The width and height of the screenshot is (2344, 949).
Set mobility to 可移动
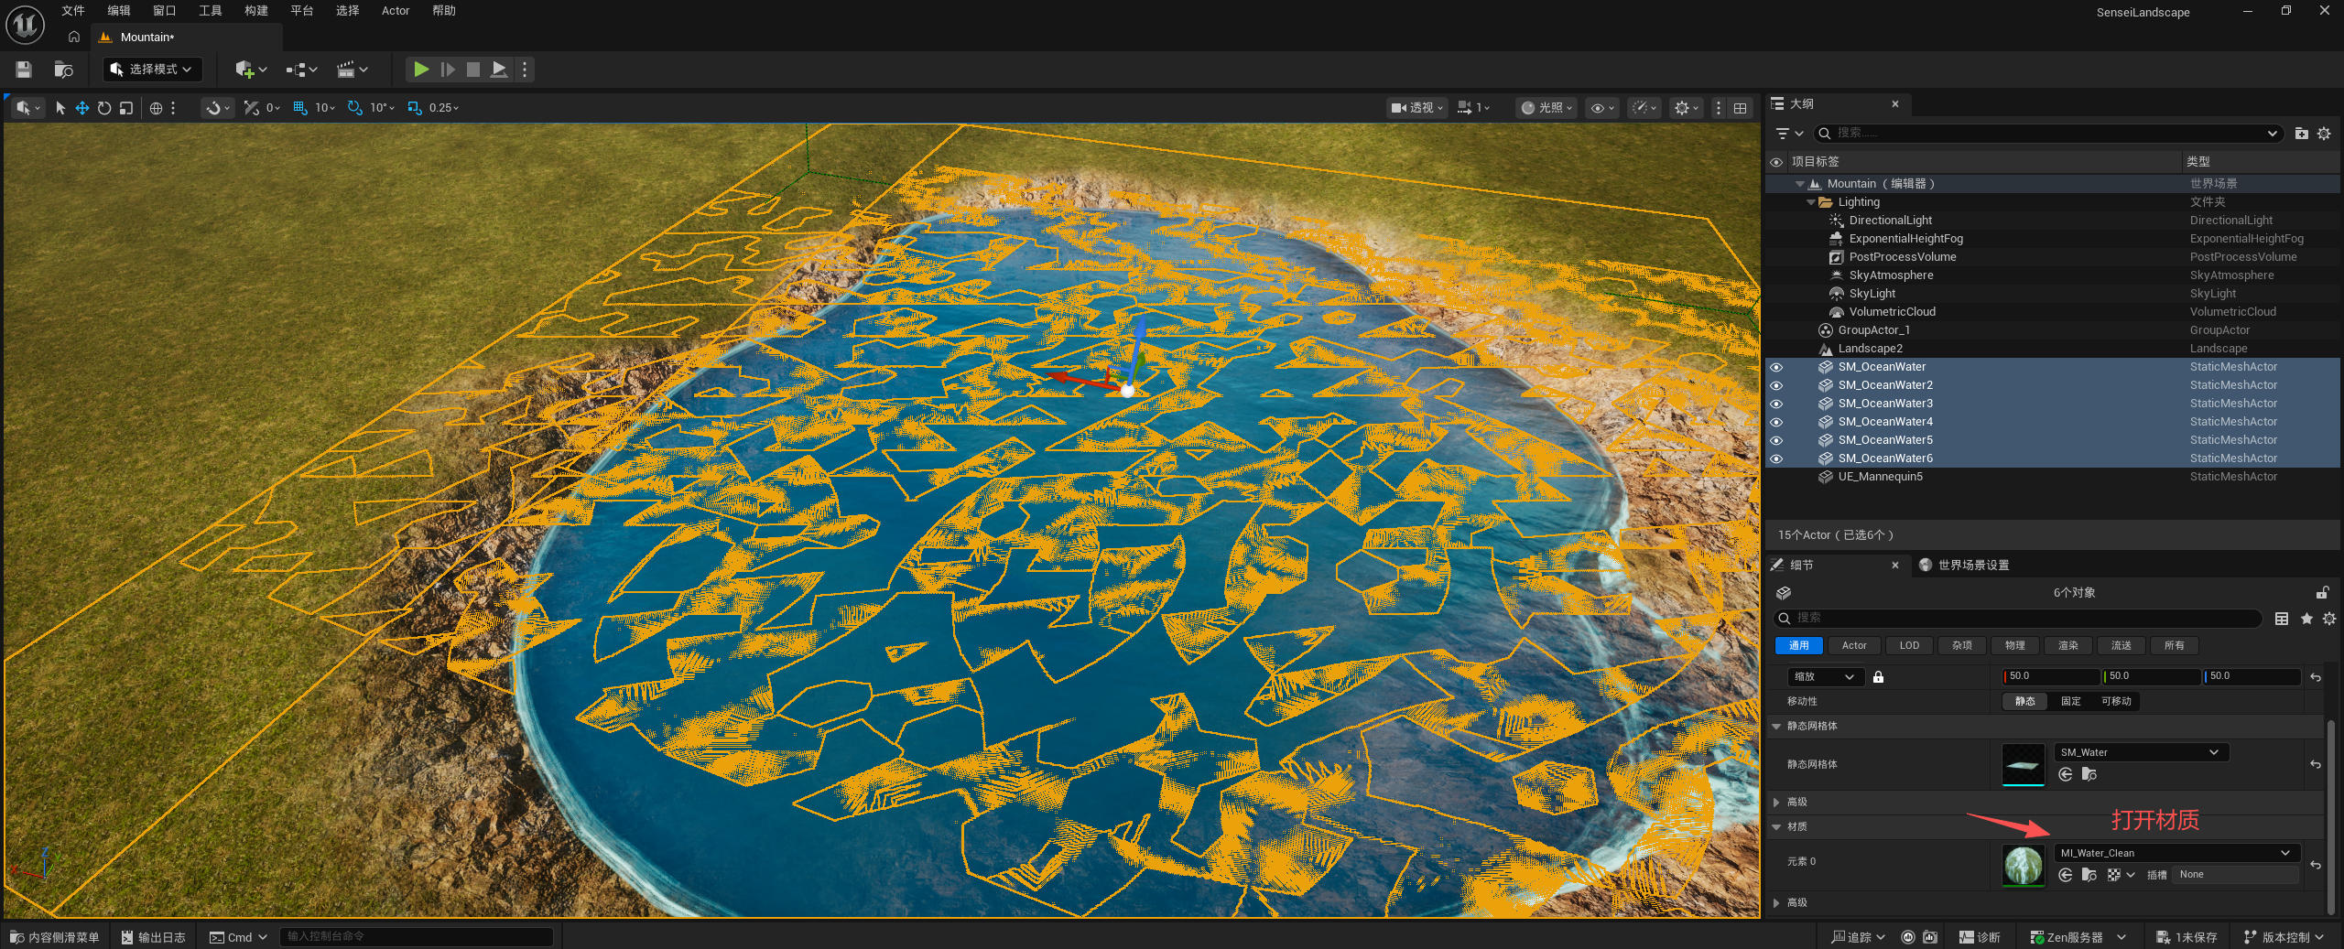tap(2116, 701)
